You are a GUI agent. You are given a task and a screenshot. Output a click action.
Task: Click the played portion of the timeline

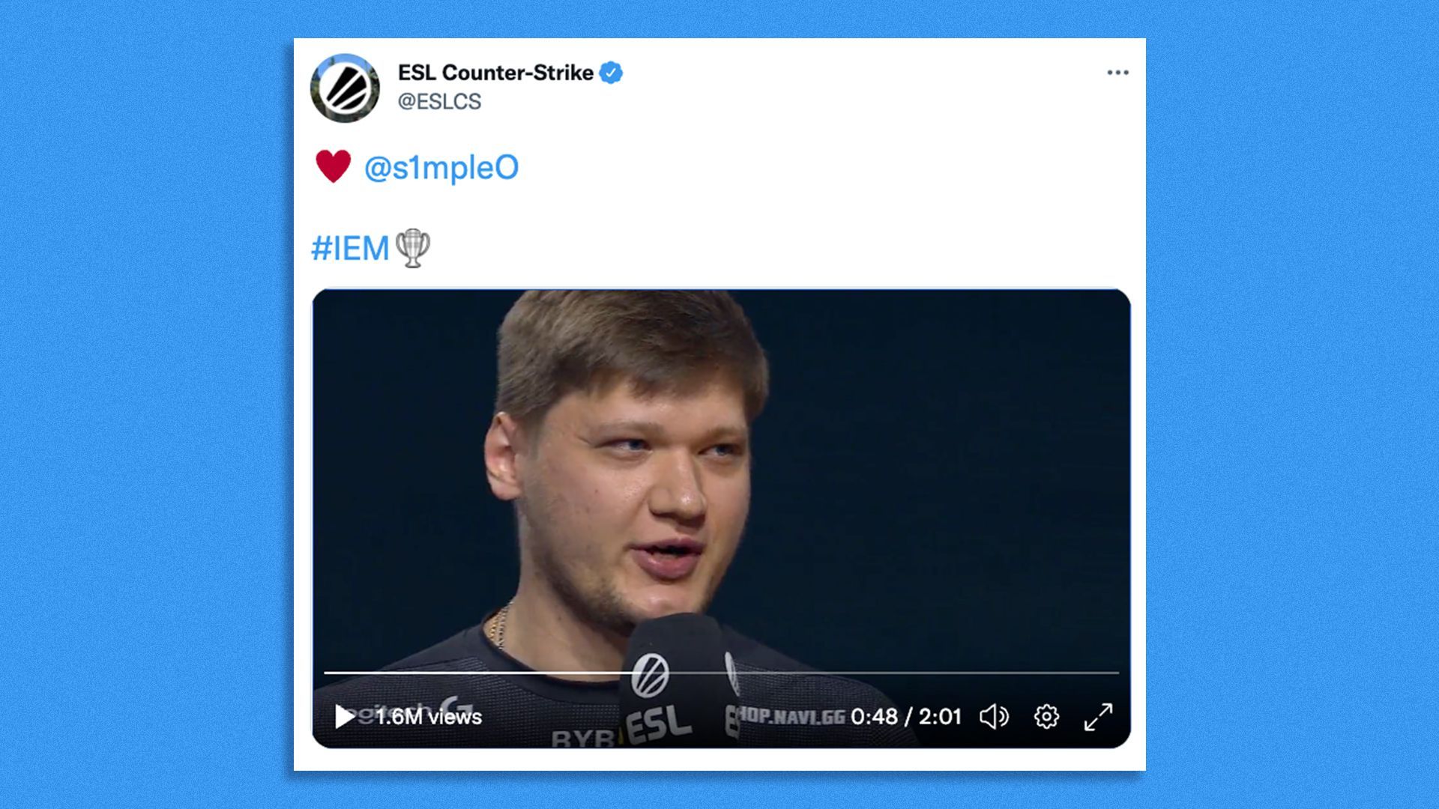pyautogui.click(x=481, y=673)
